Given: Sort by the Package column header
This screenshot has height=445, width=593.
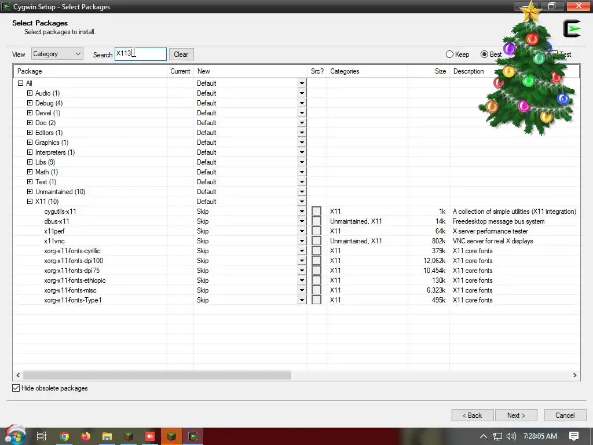Looking at the screenshot, I should (90, 71).
